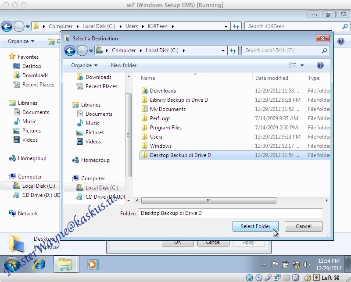This screenshot has width=351, height=282.
Task: Click the Select Folder button
Action: point(255,226)
